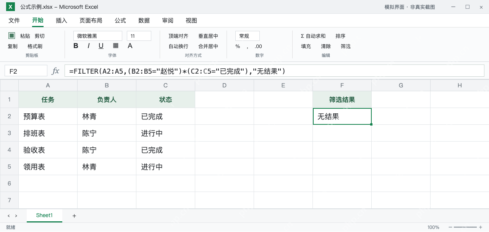
Task: Switch to the 数据 tab
Action: pos(144,21)
